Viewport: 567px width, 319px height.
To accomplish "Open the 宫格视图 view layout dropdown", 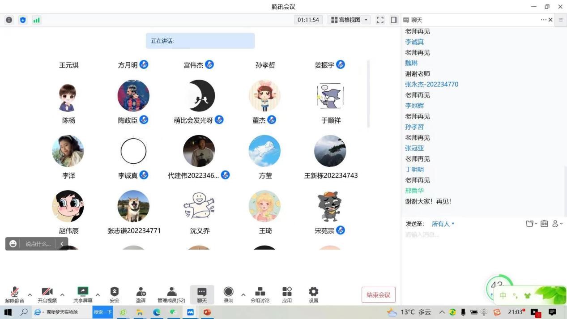I will [350, 20].
